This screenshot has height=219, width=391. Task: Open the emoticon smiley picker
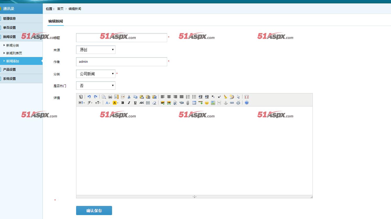(x=207, y=103)
